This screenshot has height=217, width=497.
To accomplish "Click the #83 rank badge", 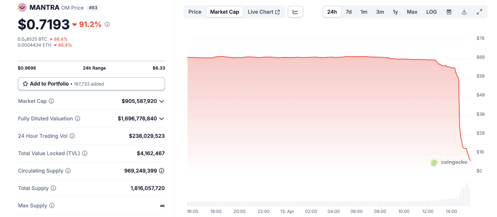I will point(93,8).
